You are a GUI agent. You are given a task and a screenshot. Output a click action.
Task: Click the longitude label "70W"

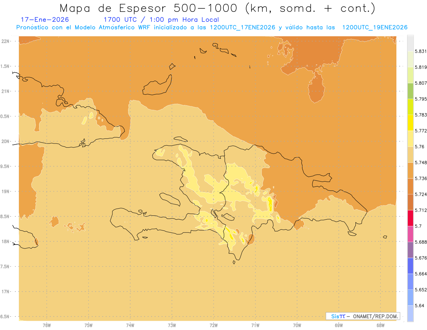click(297, 325)
